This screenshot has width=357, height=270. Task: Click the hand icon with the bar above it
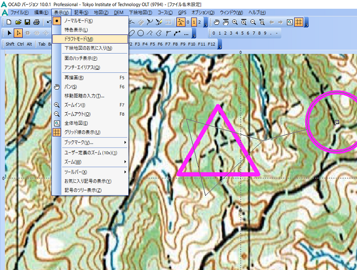tap(225, 22)
